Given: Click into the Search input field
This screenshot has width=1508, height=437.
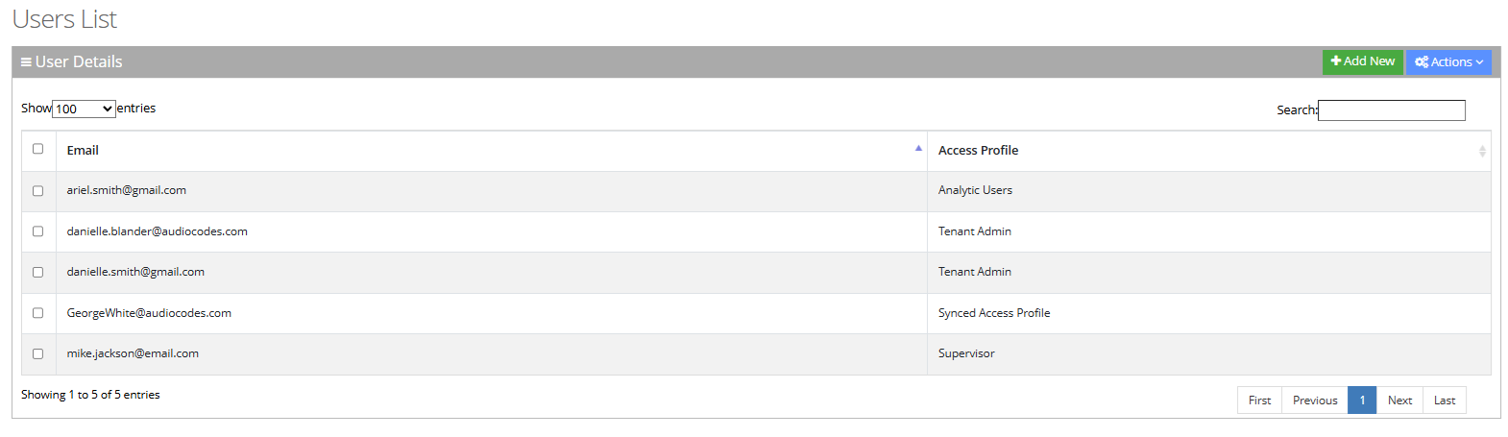Looking at the screenshot, I should click(x=1391, y=110).
